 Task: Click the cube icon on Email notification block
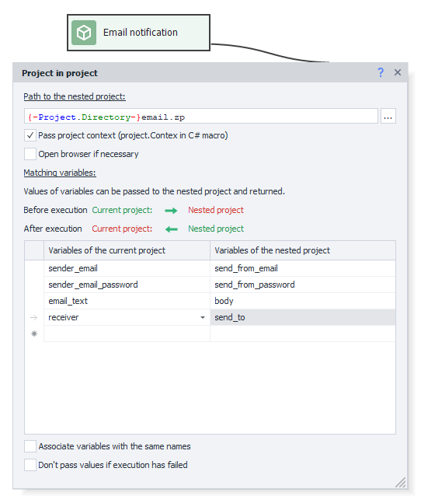[x=84, y=33]
